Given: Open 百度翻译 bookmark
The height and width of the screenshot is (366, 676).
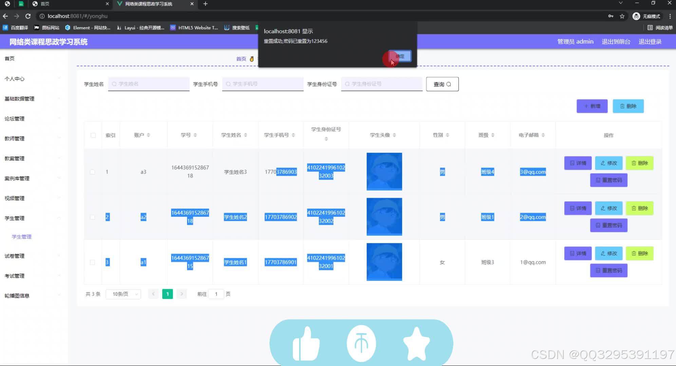Looking at the screenshot, I should click(x=15, y=28).
